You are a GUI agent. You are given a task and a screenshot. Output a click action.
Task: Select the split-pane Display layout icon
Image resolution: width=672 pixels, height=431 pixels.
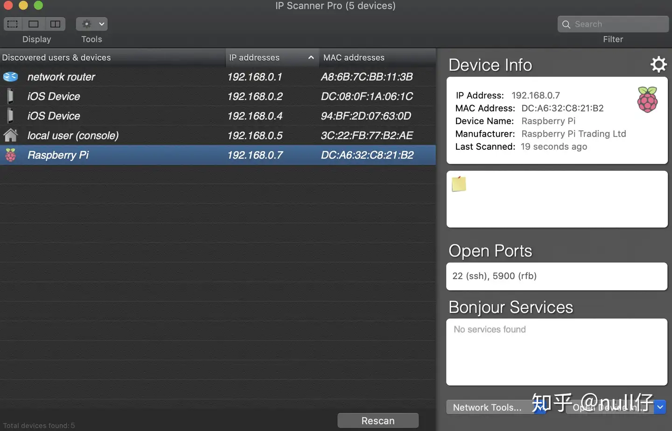55,24
